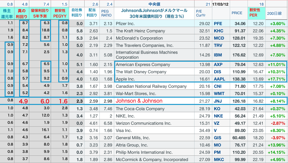Open the PM ticker link
Image resolution: width=288 pixels, height=163 pixels.
[x=217, y=152]
